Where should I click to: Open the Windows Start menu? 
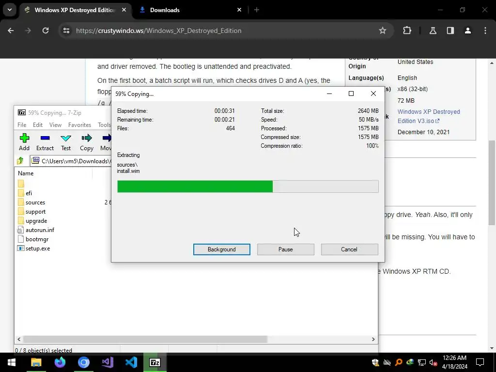[12, 362]
